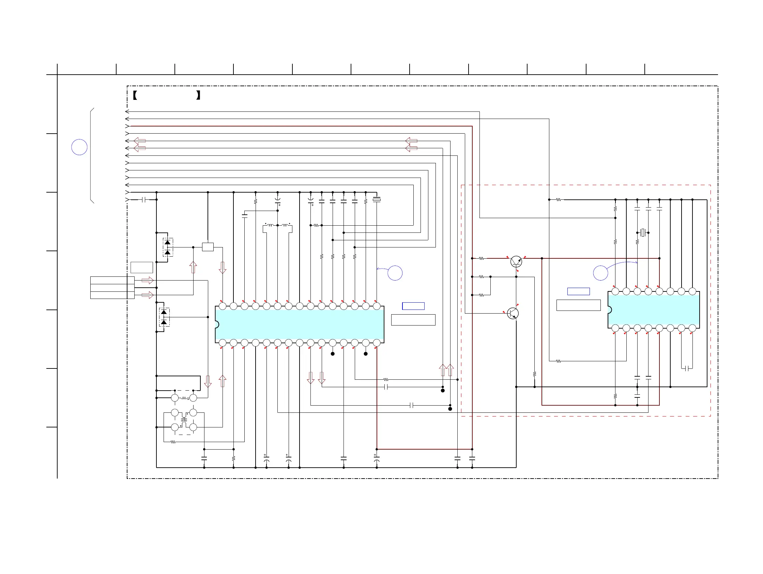This screenshot has height=574, width=763.
Task: Click the twin coil inductor symbol
Action: pos(277,225)
